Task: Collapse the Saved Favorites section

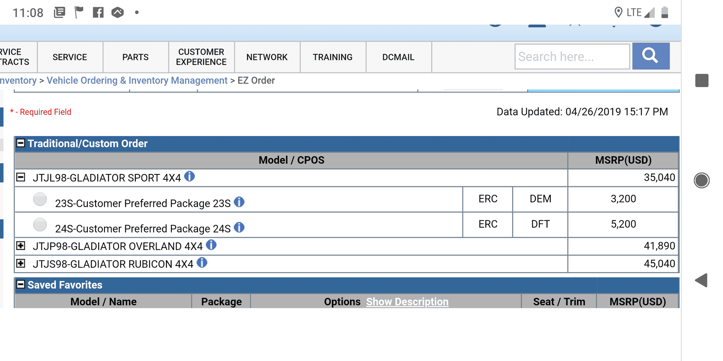Action: 21,284
